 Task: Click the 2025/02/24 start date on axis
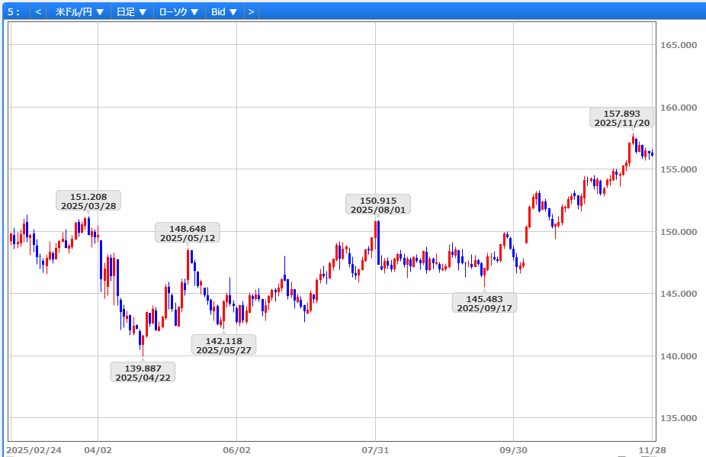pos(34,450)
